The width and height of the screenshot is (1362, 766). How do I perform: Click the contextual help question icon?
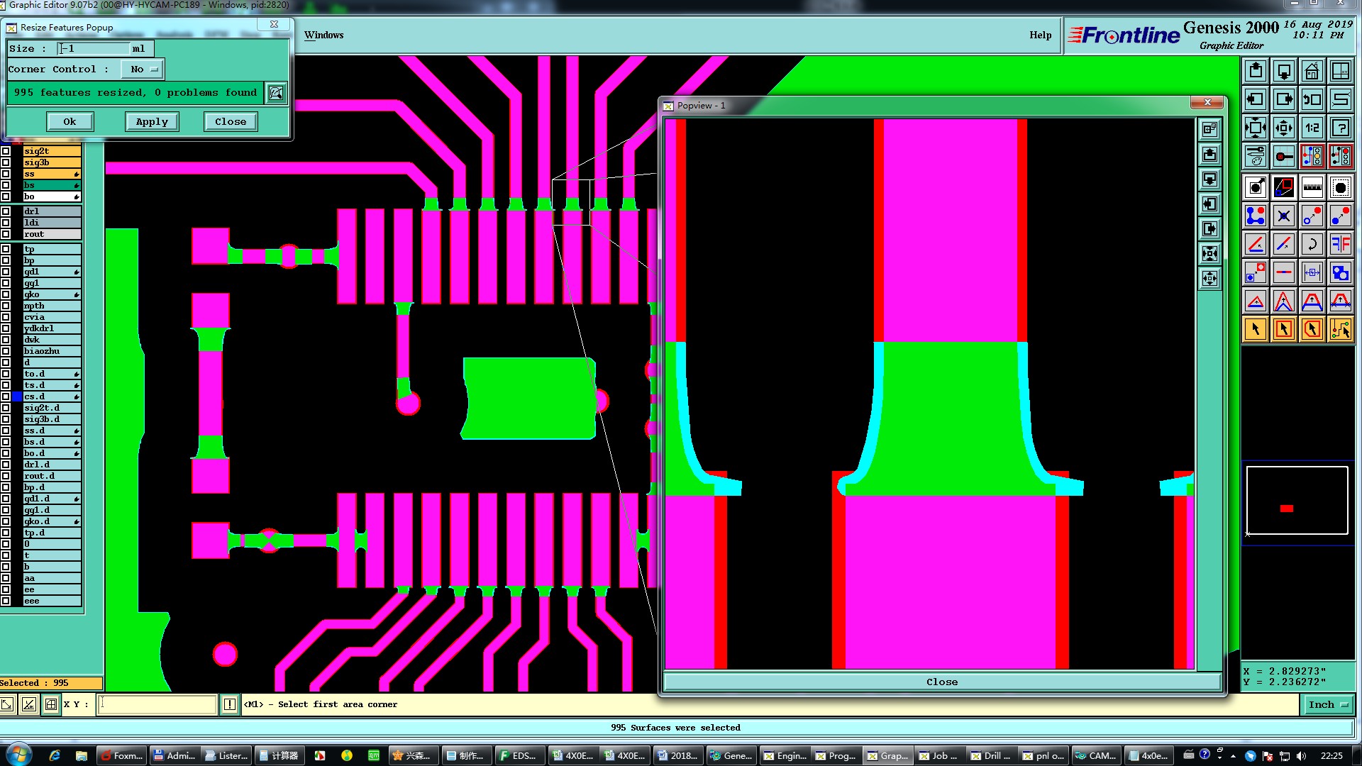click(1340, 128)
